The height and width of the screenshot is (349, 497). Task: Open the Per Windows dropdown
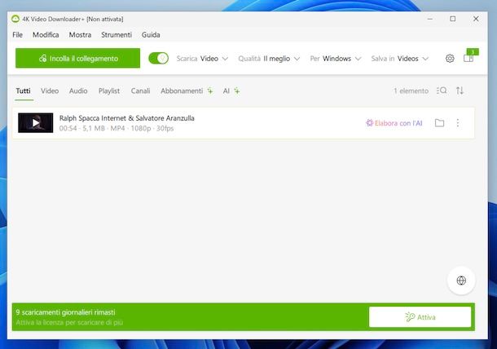click(336, 59)
